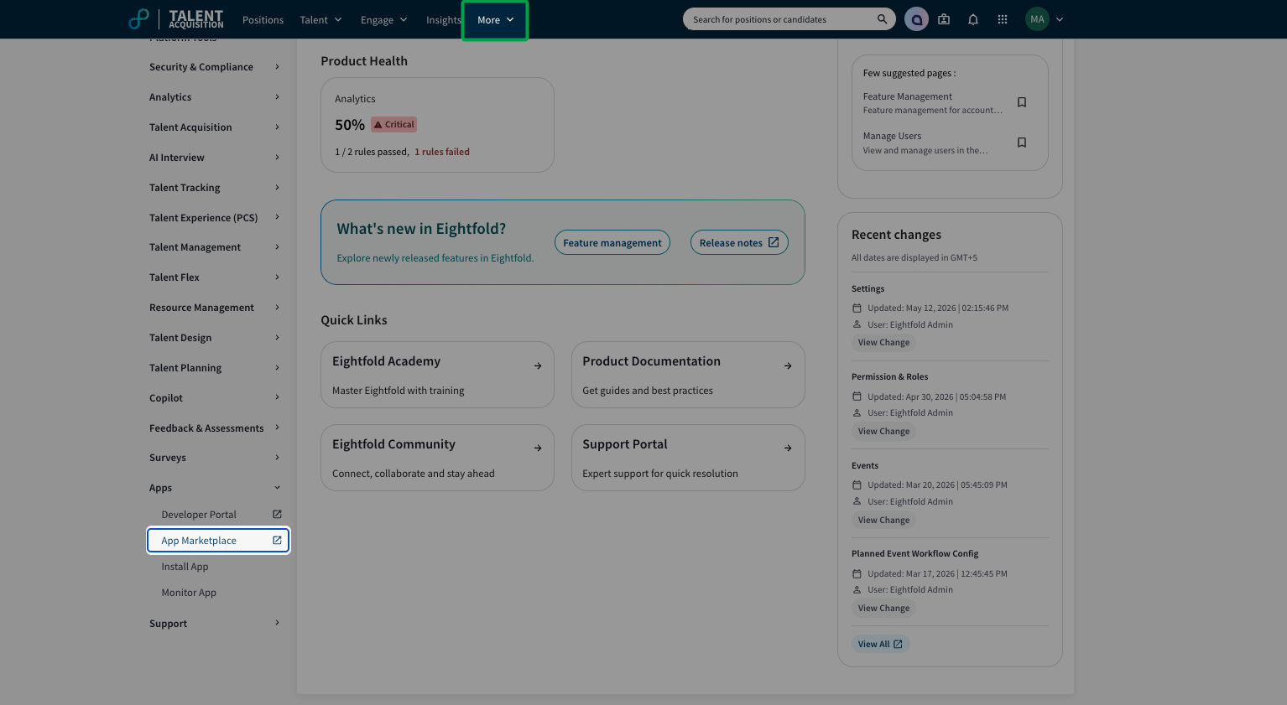
Task: View the Planned Event Workflow Config change
Action: tap(883, 609)
